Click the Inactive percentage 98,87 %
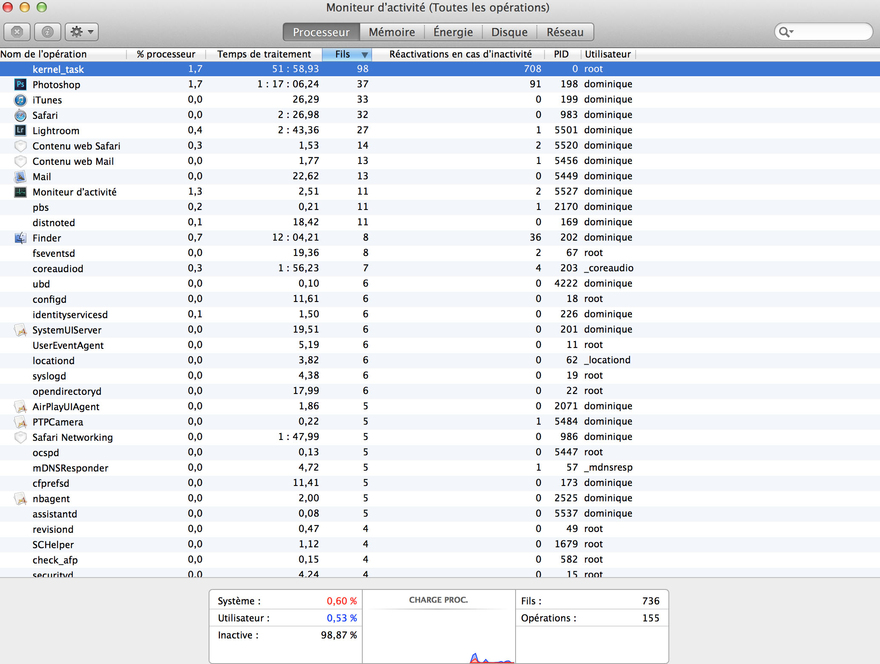Screen dimensions: 880x664 (339, 635)
